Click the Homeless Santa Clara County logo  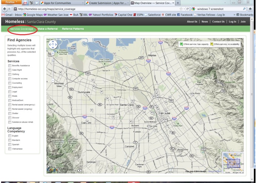30,21
